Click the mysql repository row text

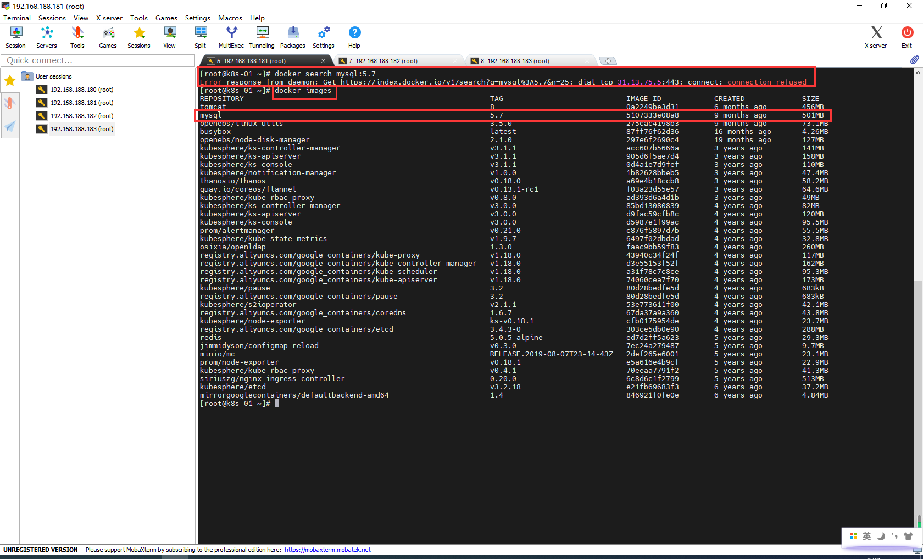click(x=210, y=115)
